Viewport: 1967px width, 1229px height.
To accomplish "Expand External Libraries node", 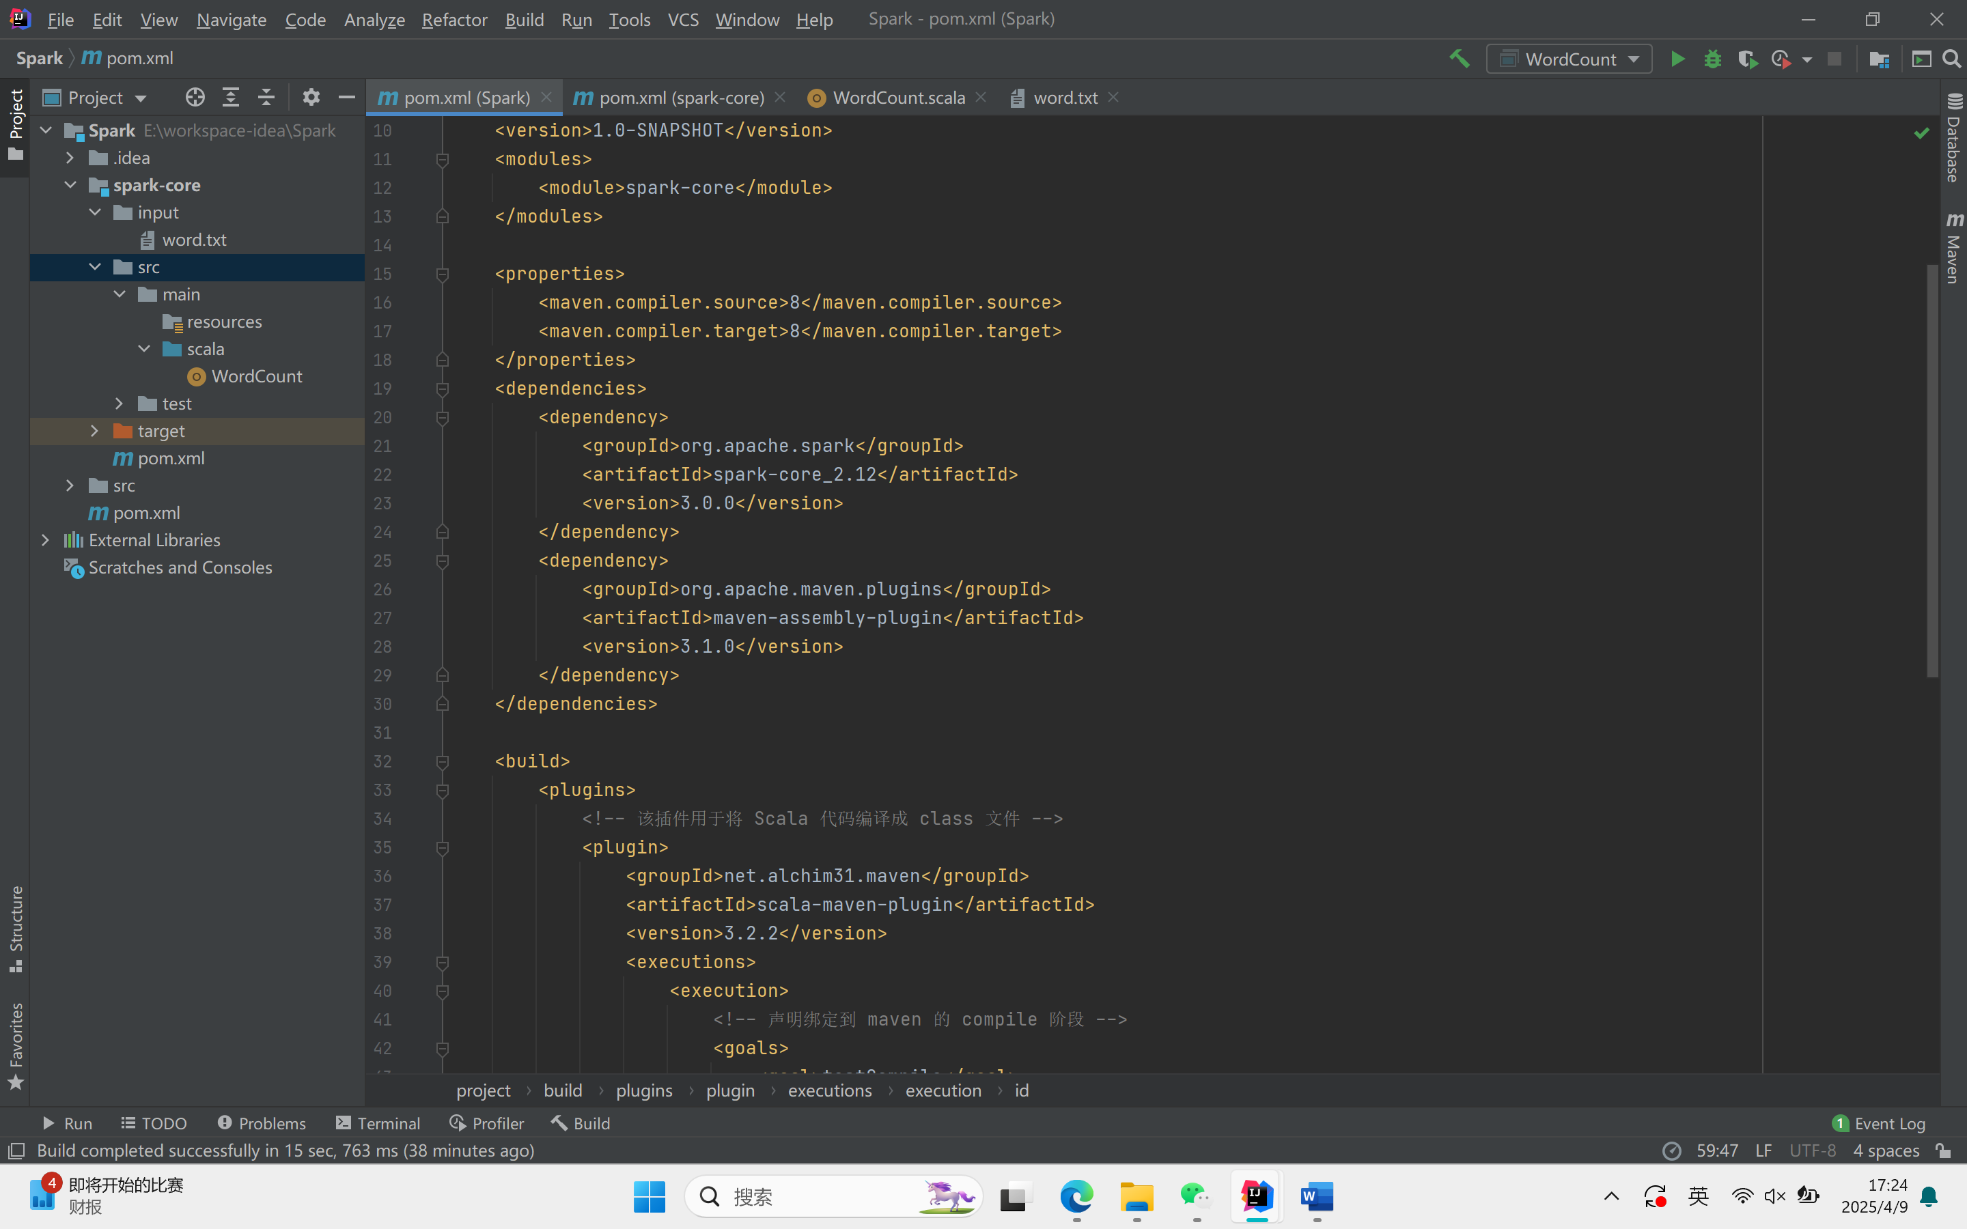I will 46,539.
